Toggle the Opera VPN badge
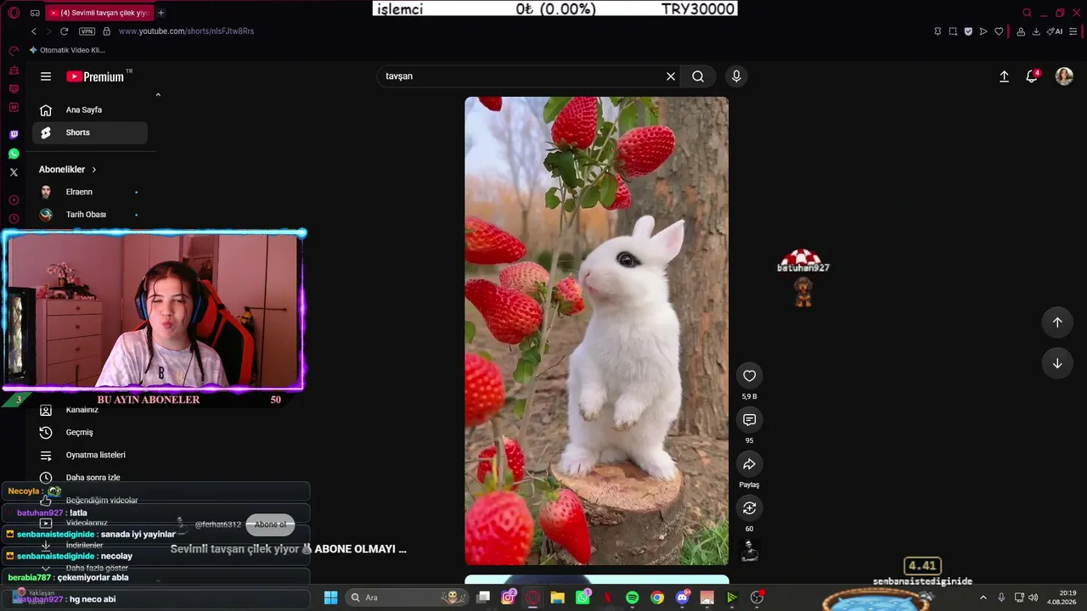1087x611 pixels. tap(87, 31)
